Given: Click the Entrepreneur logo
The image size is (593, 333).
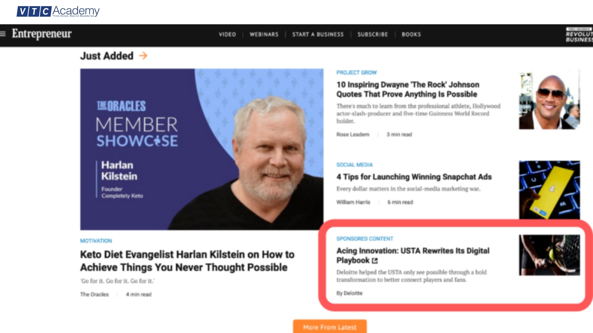Looking at the screenshot, I should (42, 34).
